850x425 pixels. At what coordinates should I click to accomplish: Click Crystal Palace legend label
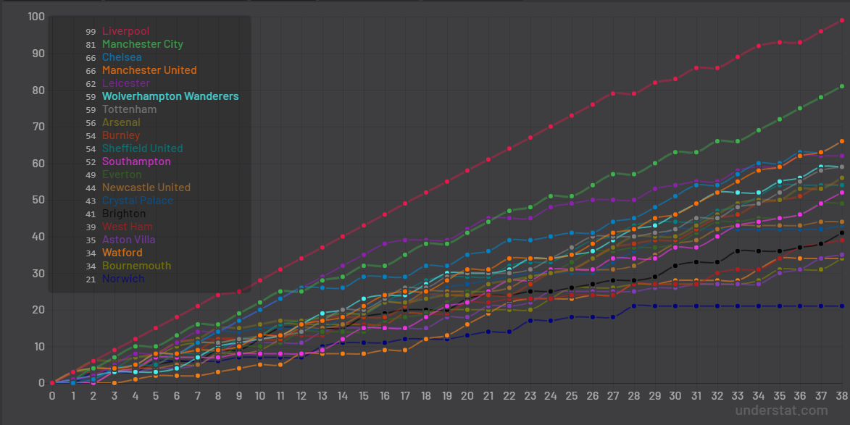pos(138,201)
